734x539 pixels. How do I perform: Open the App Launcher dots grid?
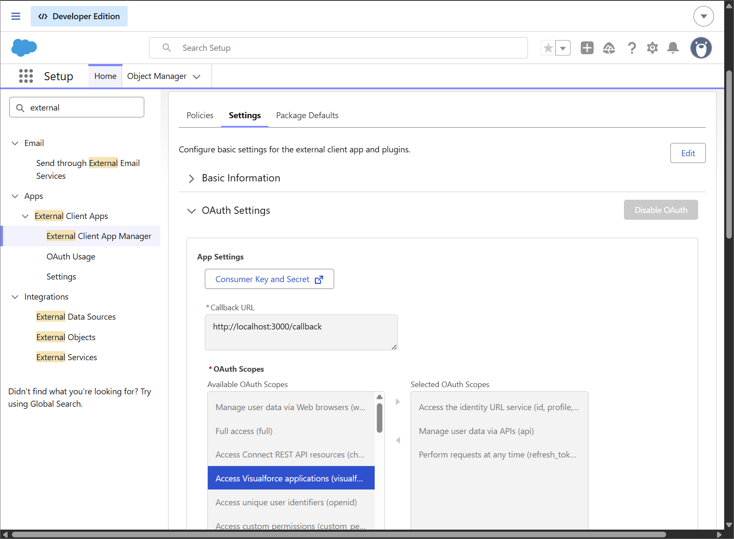(x=26, y=76)
